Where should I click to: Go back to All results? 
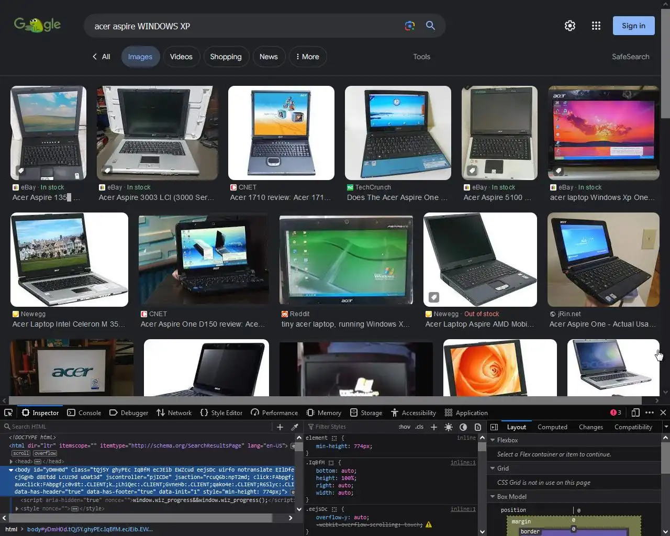[x=101, y=57]
